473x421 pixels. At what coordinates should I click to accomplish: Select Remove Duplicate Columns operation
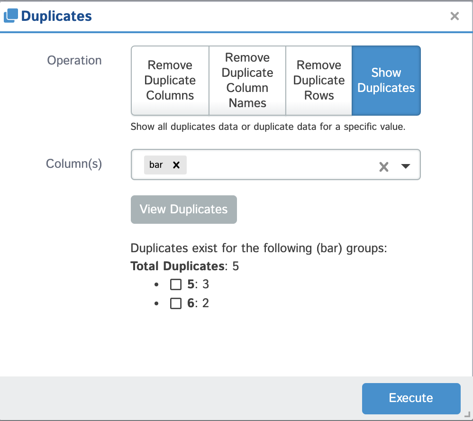pos(170,81)
